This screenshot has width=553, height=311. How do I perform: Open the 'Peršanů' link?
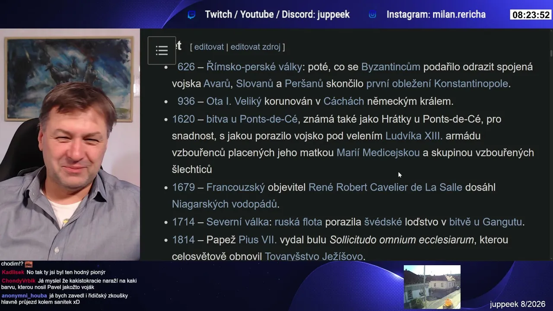(x=304, y=84)
